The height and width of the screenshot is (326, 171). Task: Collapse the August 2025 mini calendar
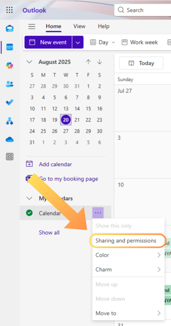(30, 62)
